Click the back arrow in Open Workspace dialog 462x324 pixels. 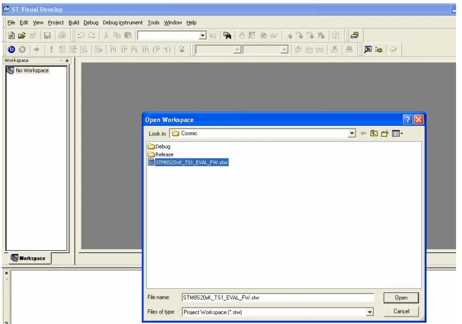click(x=363, y=134)
